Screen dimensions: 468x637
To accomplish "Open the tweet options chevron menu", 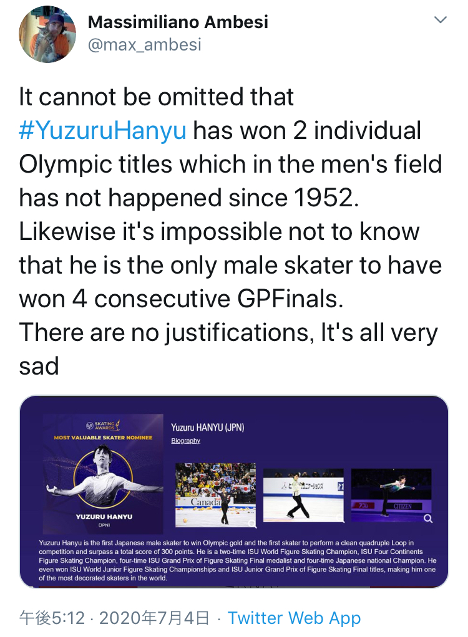I will click(441, 21).
